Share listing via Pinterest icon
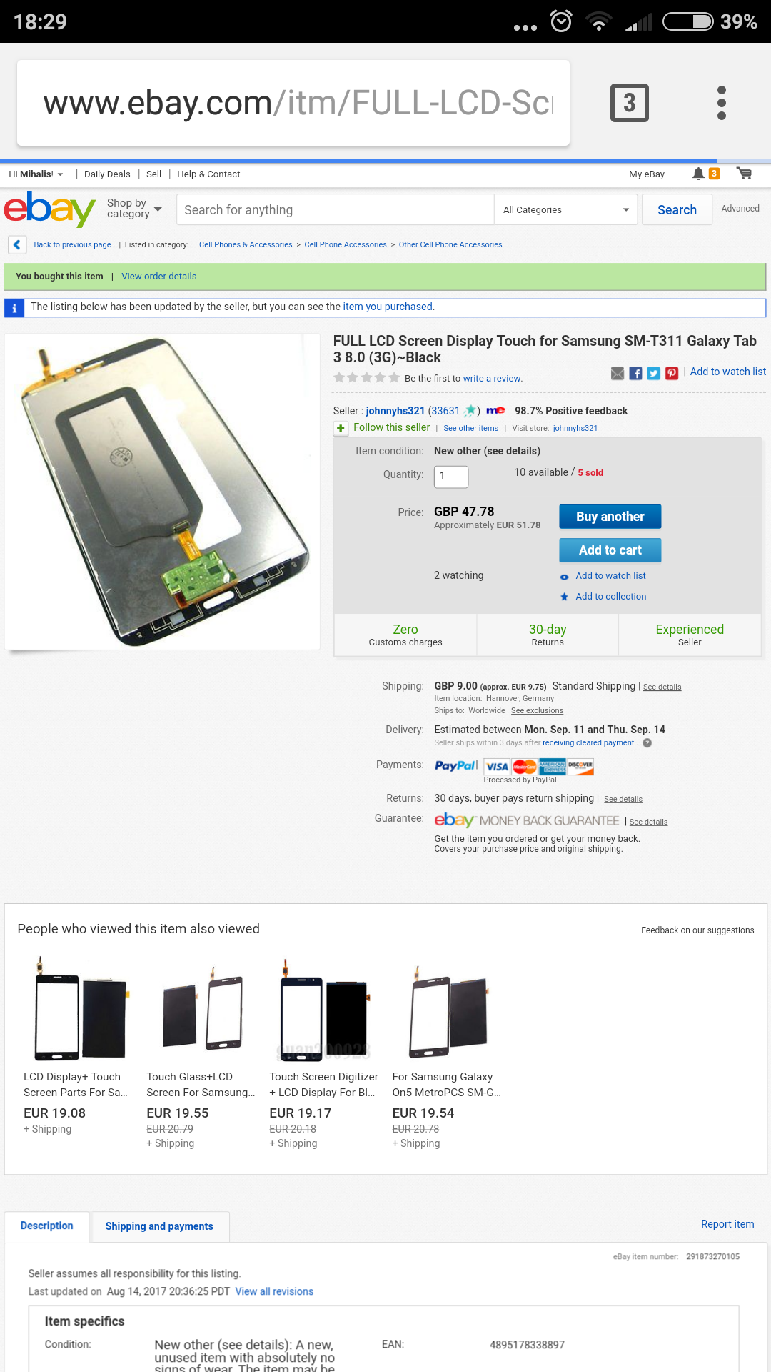Screen dimensions: 771x1372 pyautogui.click(x=672, y=373)
